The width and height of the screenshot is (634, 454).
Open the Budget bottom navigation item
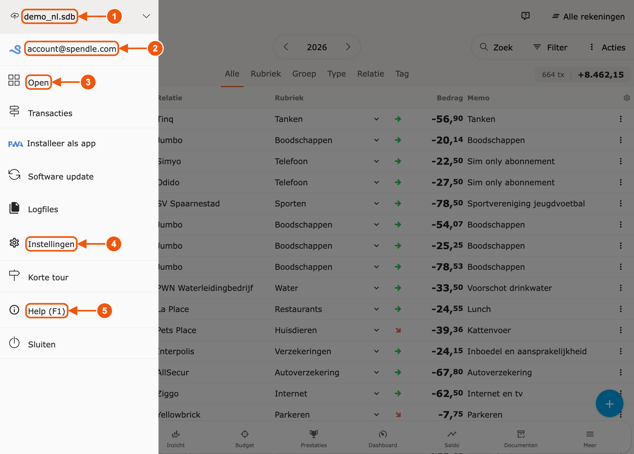coord(245,439)
